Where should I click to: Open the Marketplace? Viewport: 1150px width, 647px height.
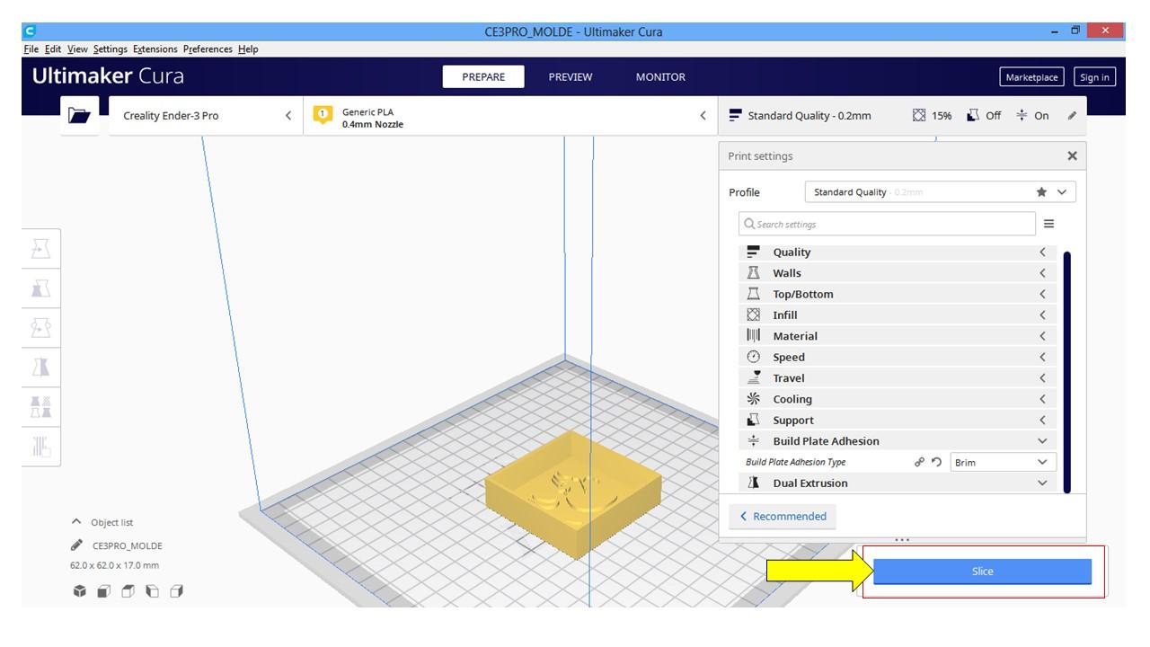(1031, 77)
